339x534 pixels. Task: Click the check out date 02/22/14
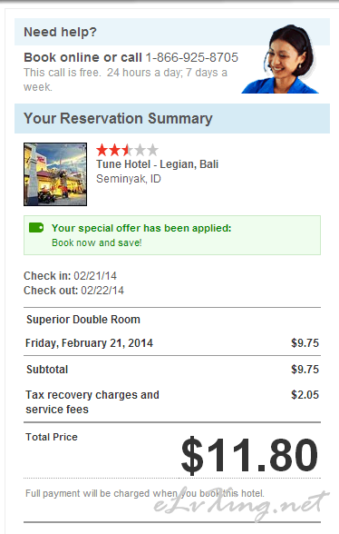(x=102, y=291)
